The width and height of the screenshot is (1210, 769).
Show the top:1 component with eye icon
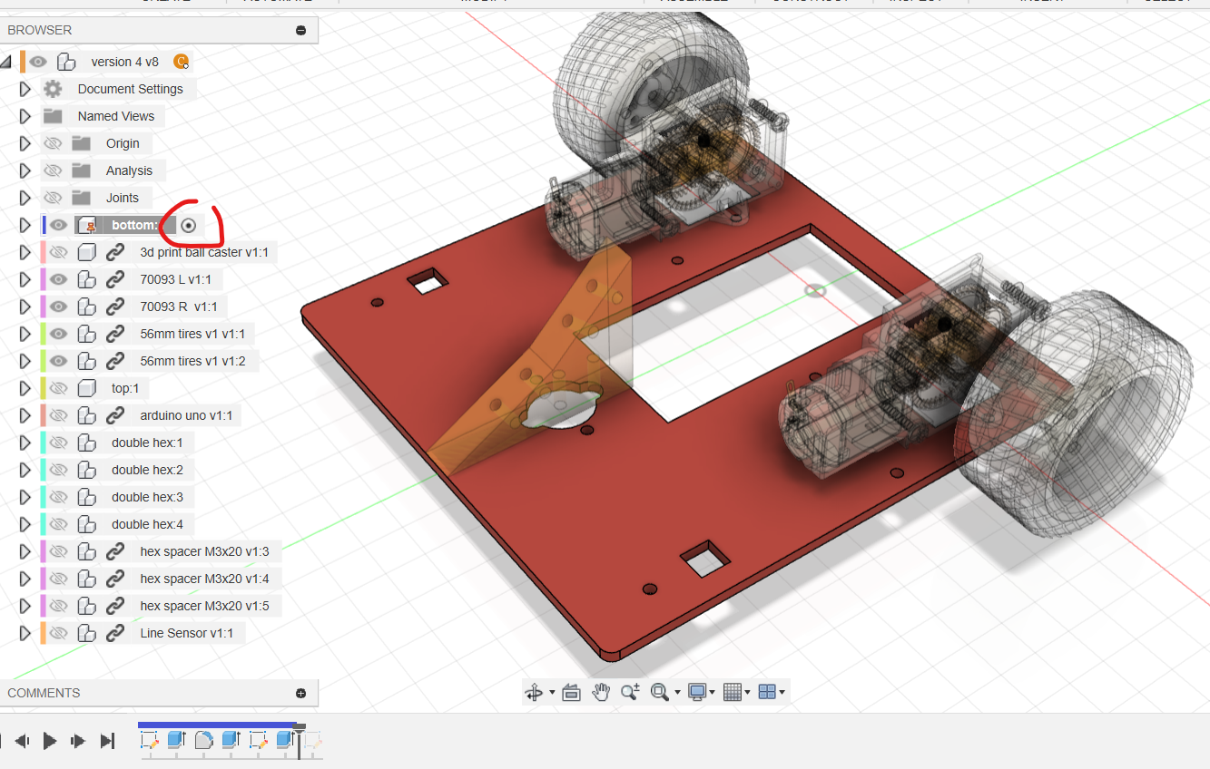(x=59, y=388)
